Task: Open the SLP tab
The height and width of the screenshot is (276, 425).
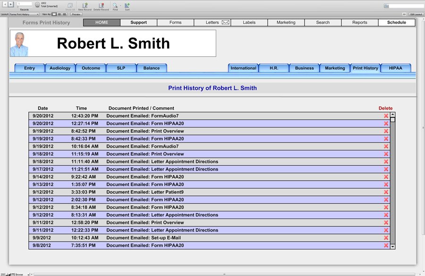Action: (121, 68)
